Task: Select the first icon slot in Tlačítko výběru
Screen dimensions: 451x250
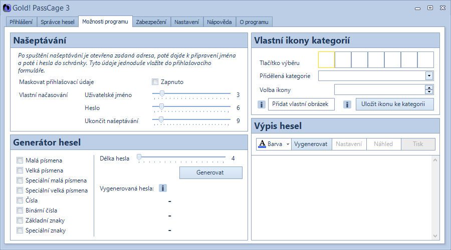Action: point(326,59)
